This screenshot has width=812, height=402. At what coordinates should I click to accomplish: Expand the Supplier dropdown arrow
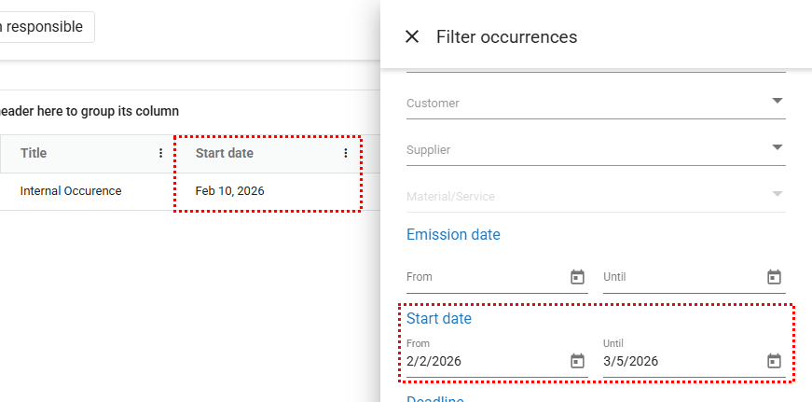777,147
